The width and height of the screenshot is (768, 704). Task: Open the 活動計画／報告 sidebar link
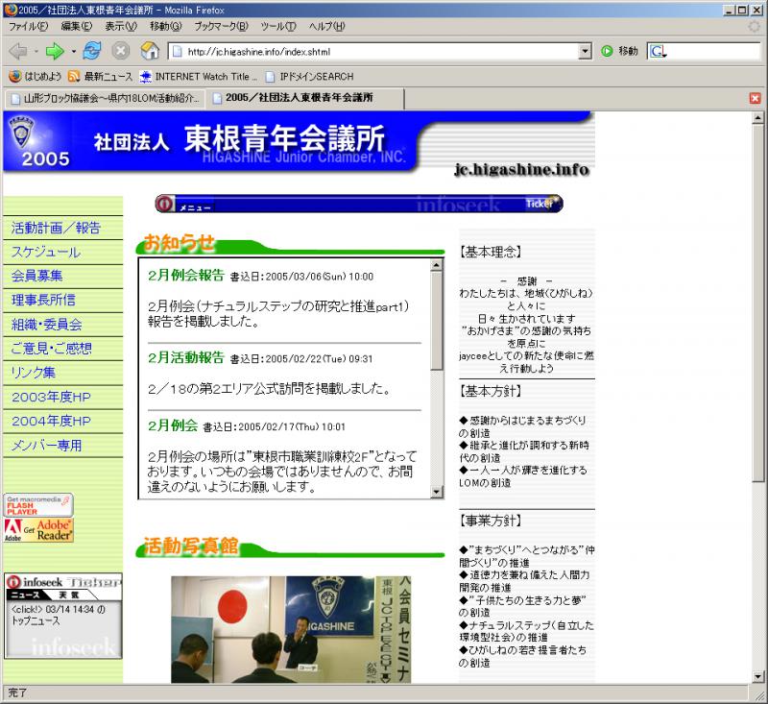click(56, 228)
